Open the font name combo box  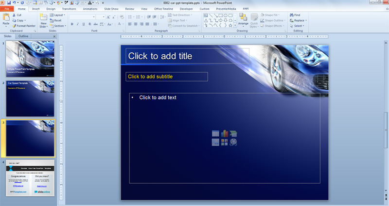[83, 17]
